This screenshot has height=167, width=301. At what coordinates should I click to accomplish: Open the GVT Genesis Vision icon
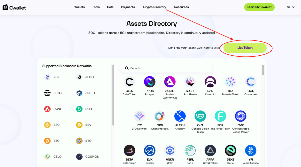(200, 116)
